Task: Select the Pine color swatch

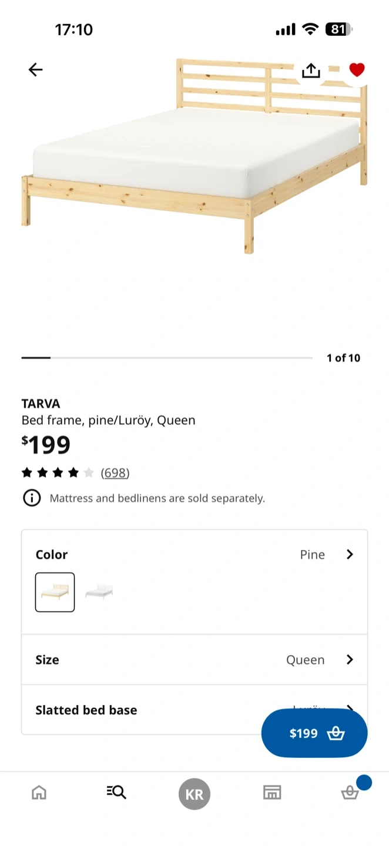Action: point(55,592)
